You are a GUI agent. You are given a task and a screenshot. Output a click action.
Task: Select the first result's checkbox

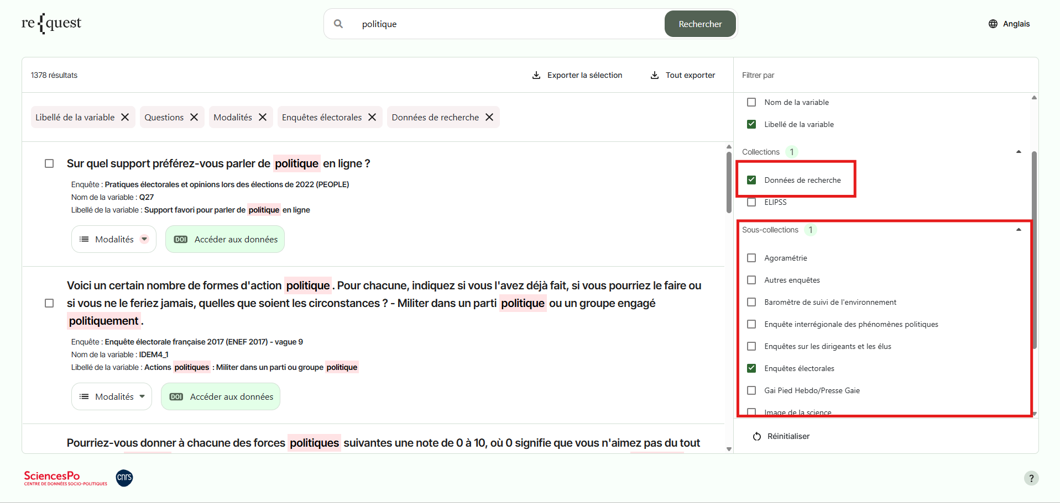[x=49, y=163]
